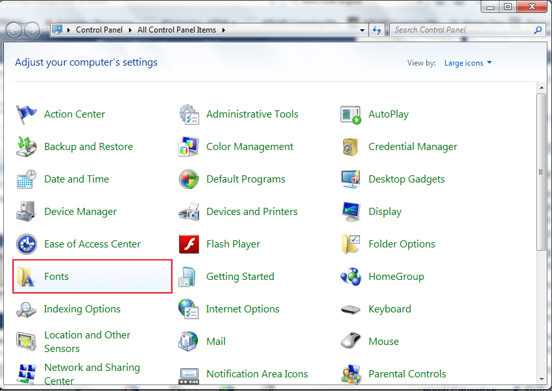Expand the root arrow before Control Panel breadcrumb
Screen dimensions: 552x391
68,30
